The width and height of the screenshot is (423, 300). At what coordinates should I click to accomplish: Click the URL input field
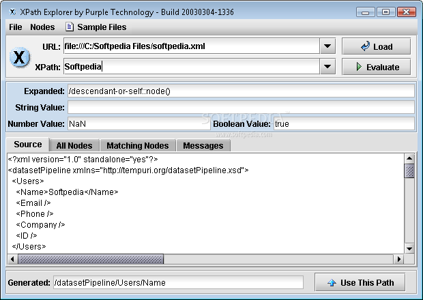[x=192, y=46]
